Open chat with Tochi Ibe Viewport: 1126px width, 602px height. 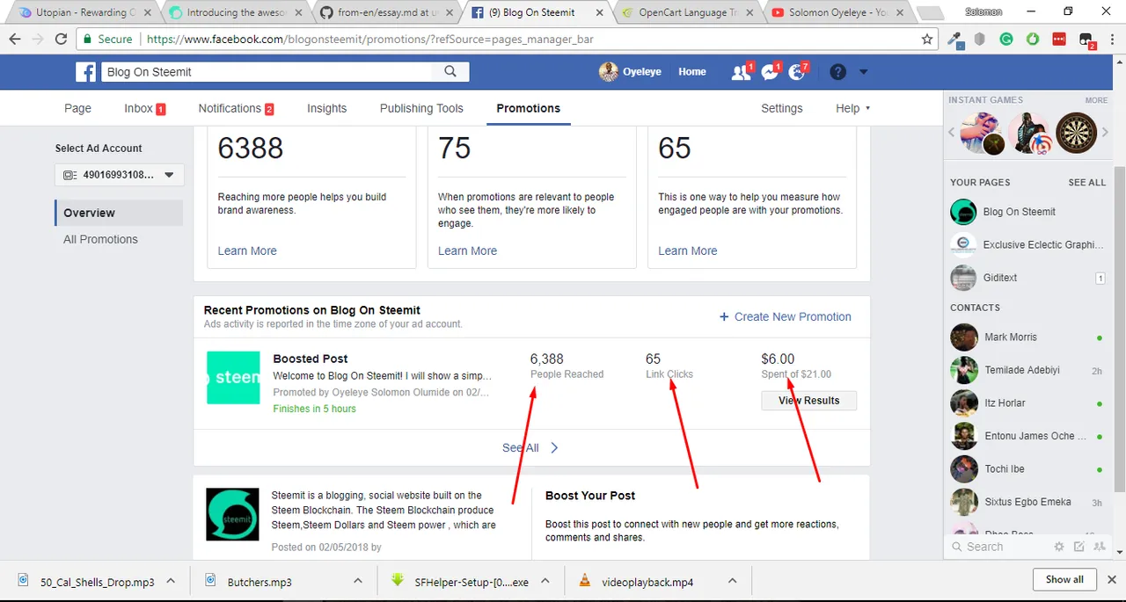click(x=1027, y=468)
